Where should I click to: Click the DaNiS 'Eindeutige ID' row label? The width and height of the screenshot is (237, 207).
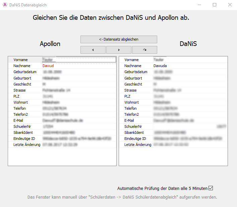(135, 139)
